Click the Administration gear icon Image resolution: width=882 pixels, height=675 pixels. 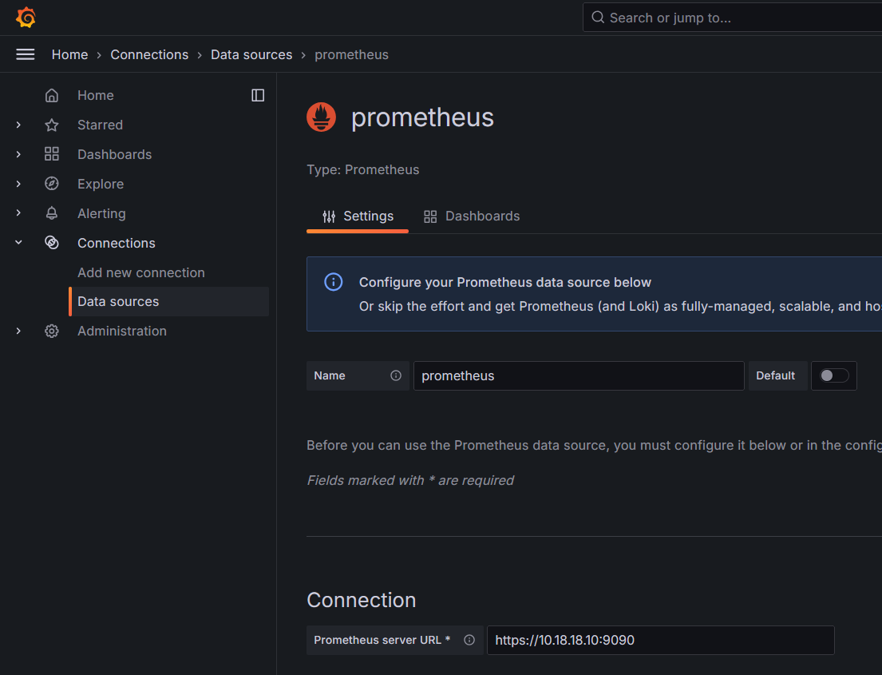[x=52, y=331]
